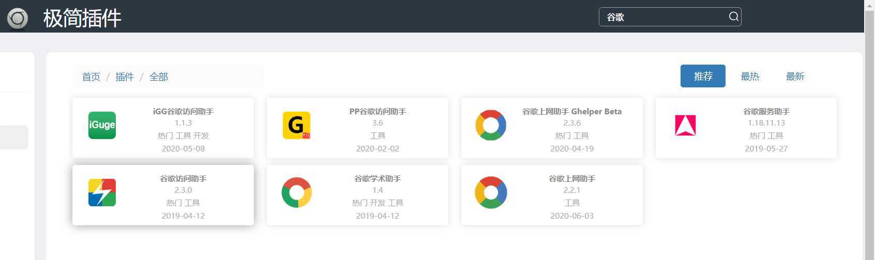
Task: Click the lightning bolt icon of 谷歌访问助手
Action: tap(102, 192)
